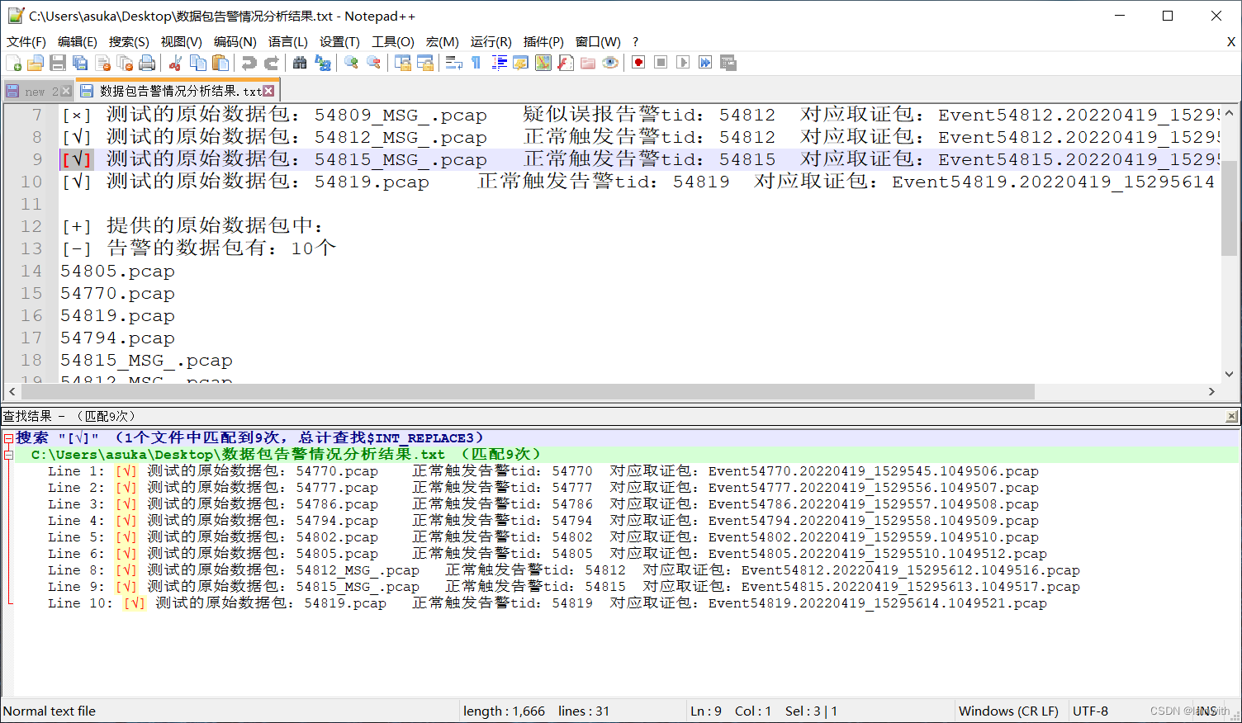
Task: Click the editor vertical scrollbar down arrow
Action: click(x=1229, y=374)
